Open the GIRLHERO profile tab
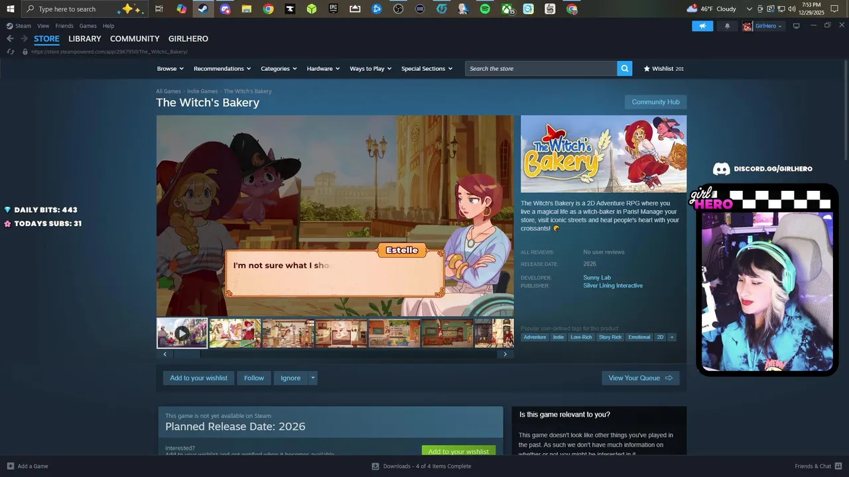This screenshot has width=849, height=477. pos(188,38)
